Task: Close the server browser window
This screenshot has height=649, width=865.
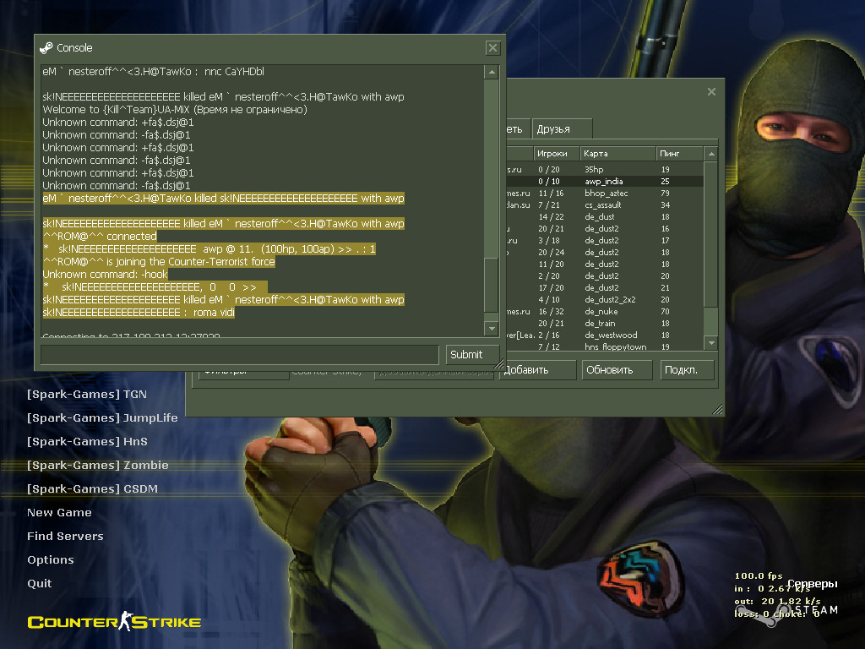Action: pyautogui.click(x=711, y=91)
